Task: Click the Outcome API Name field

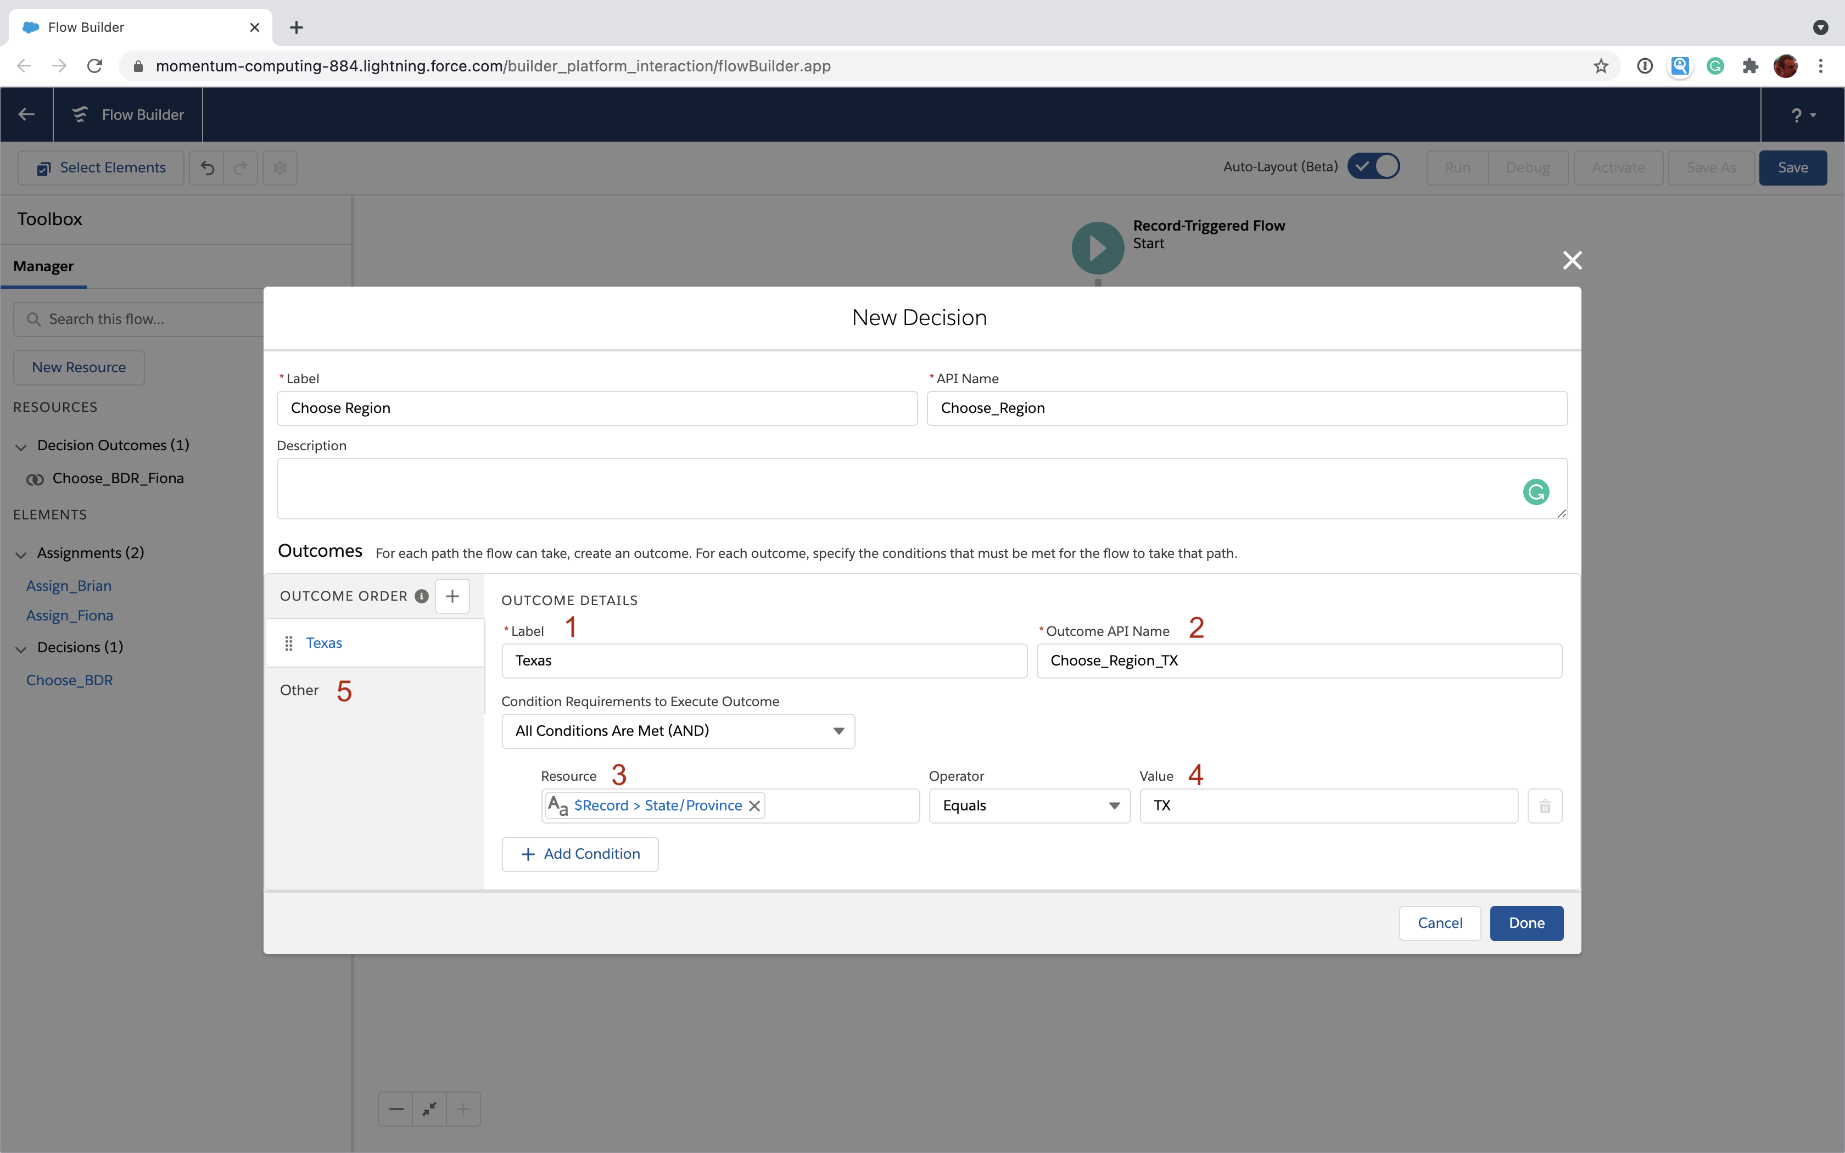Action: coord(1298,661)
